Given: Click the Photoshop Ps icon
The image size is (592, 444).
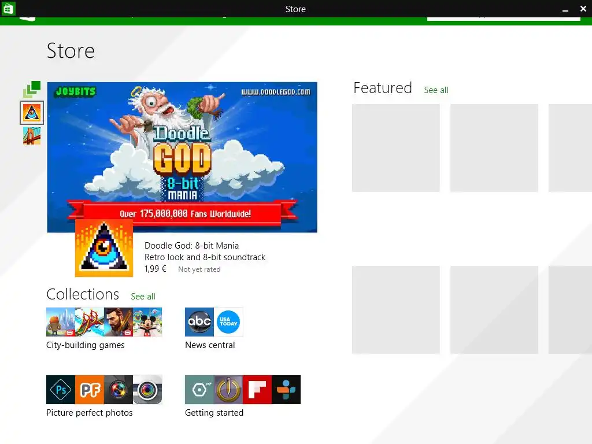Looking at the screenshot, I should coord(60,390).
